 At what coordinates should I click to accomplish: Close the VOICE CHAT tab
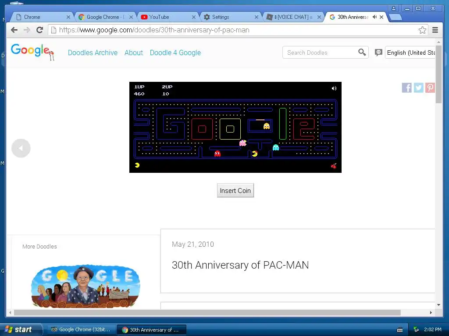pyautogui.click(x=319, y=17)
